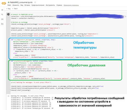Open the Вставка menu
The image size is (127, 110).
pyautogui.click(x=27, y=5)
